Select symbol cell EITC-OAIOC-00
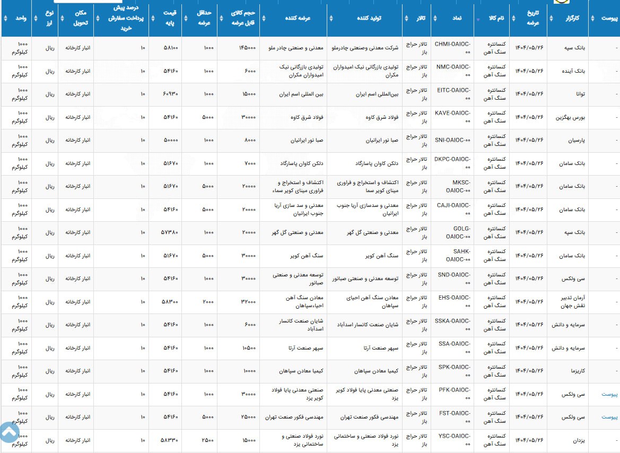Screen dimensions: 620x453 click(x=453, y=94)
